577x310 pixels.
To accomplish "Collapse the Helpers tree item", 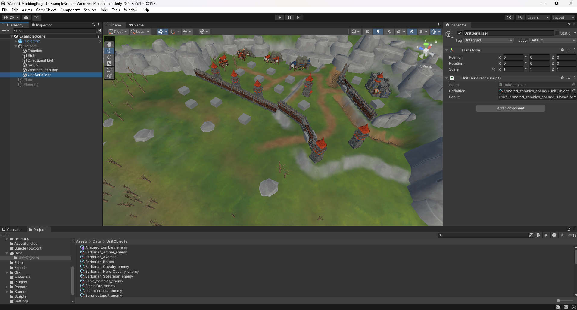I will [x=16, y=46].
